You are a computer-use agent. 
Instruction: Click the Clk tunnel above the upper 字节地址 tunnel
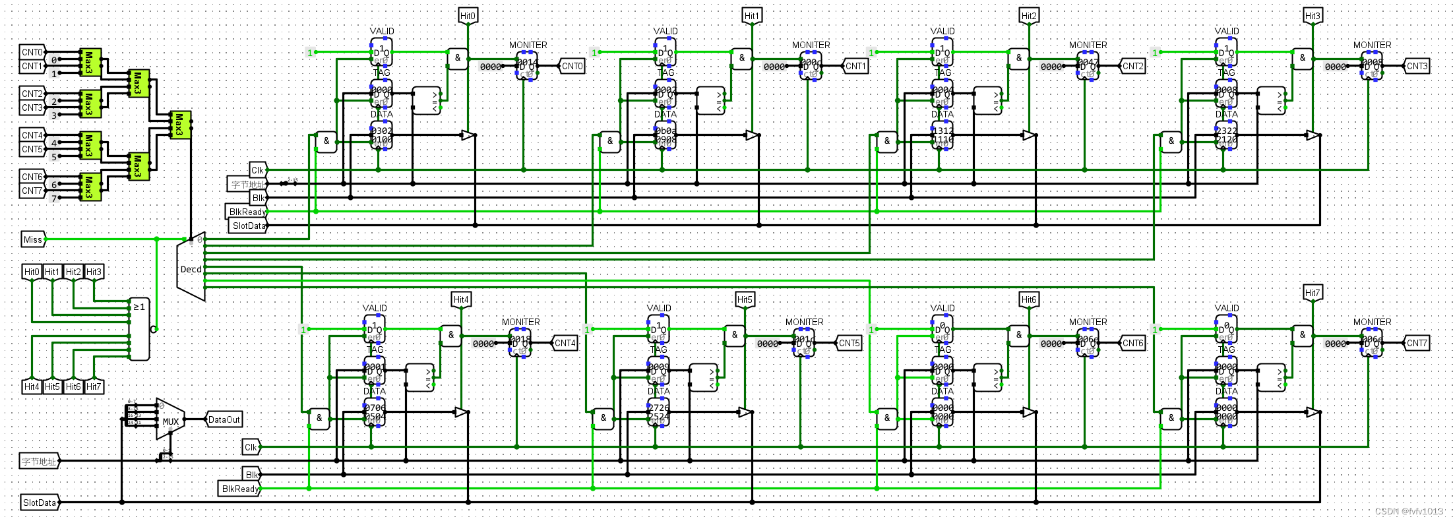(x=258, y=170)
